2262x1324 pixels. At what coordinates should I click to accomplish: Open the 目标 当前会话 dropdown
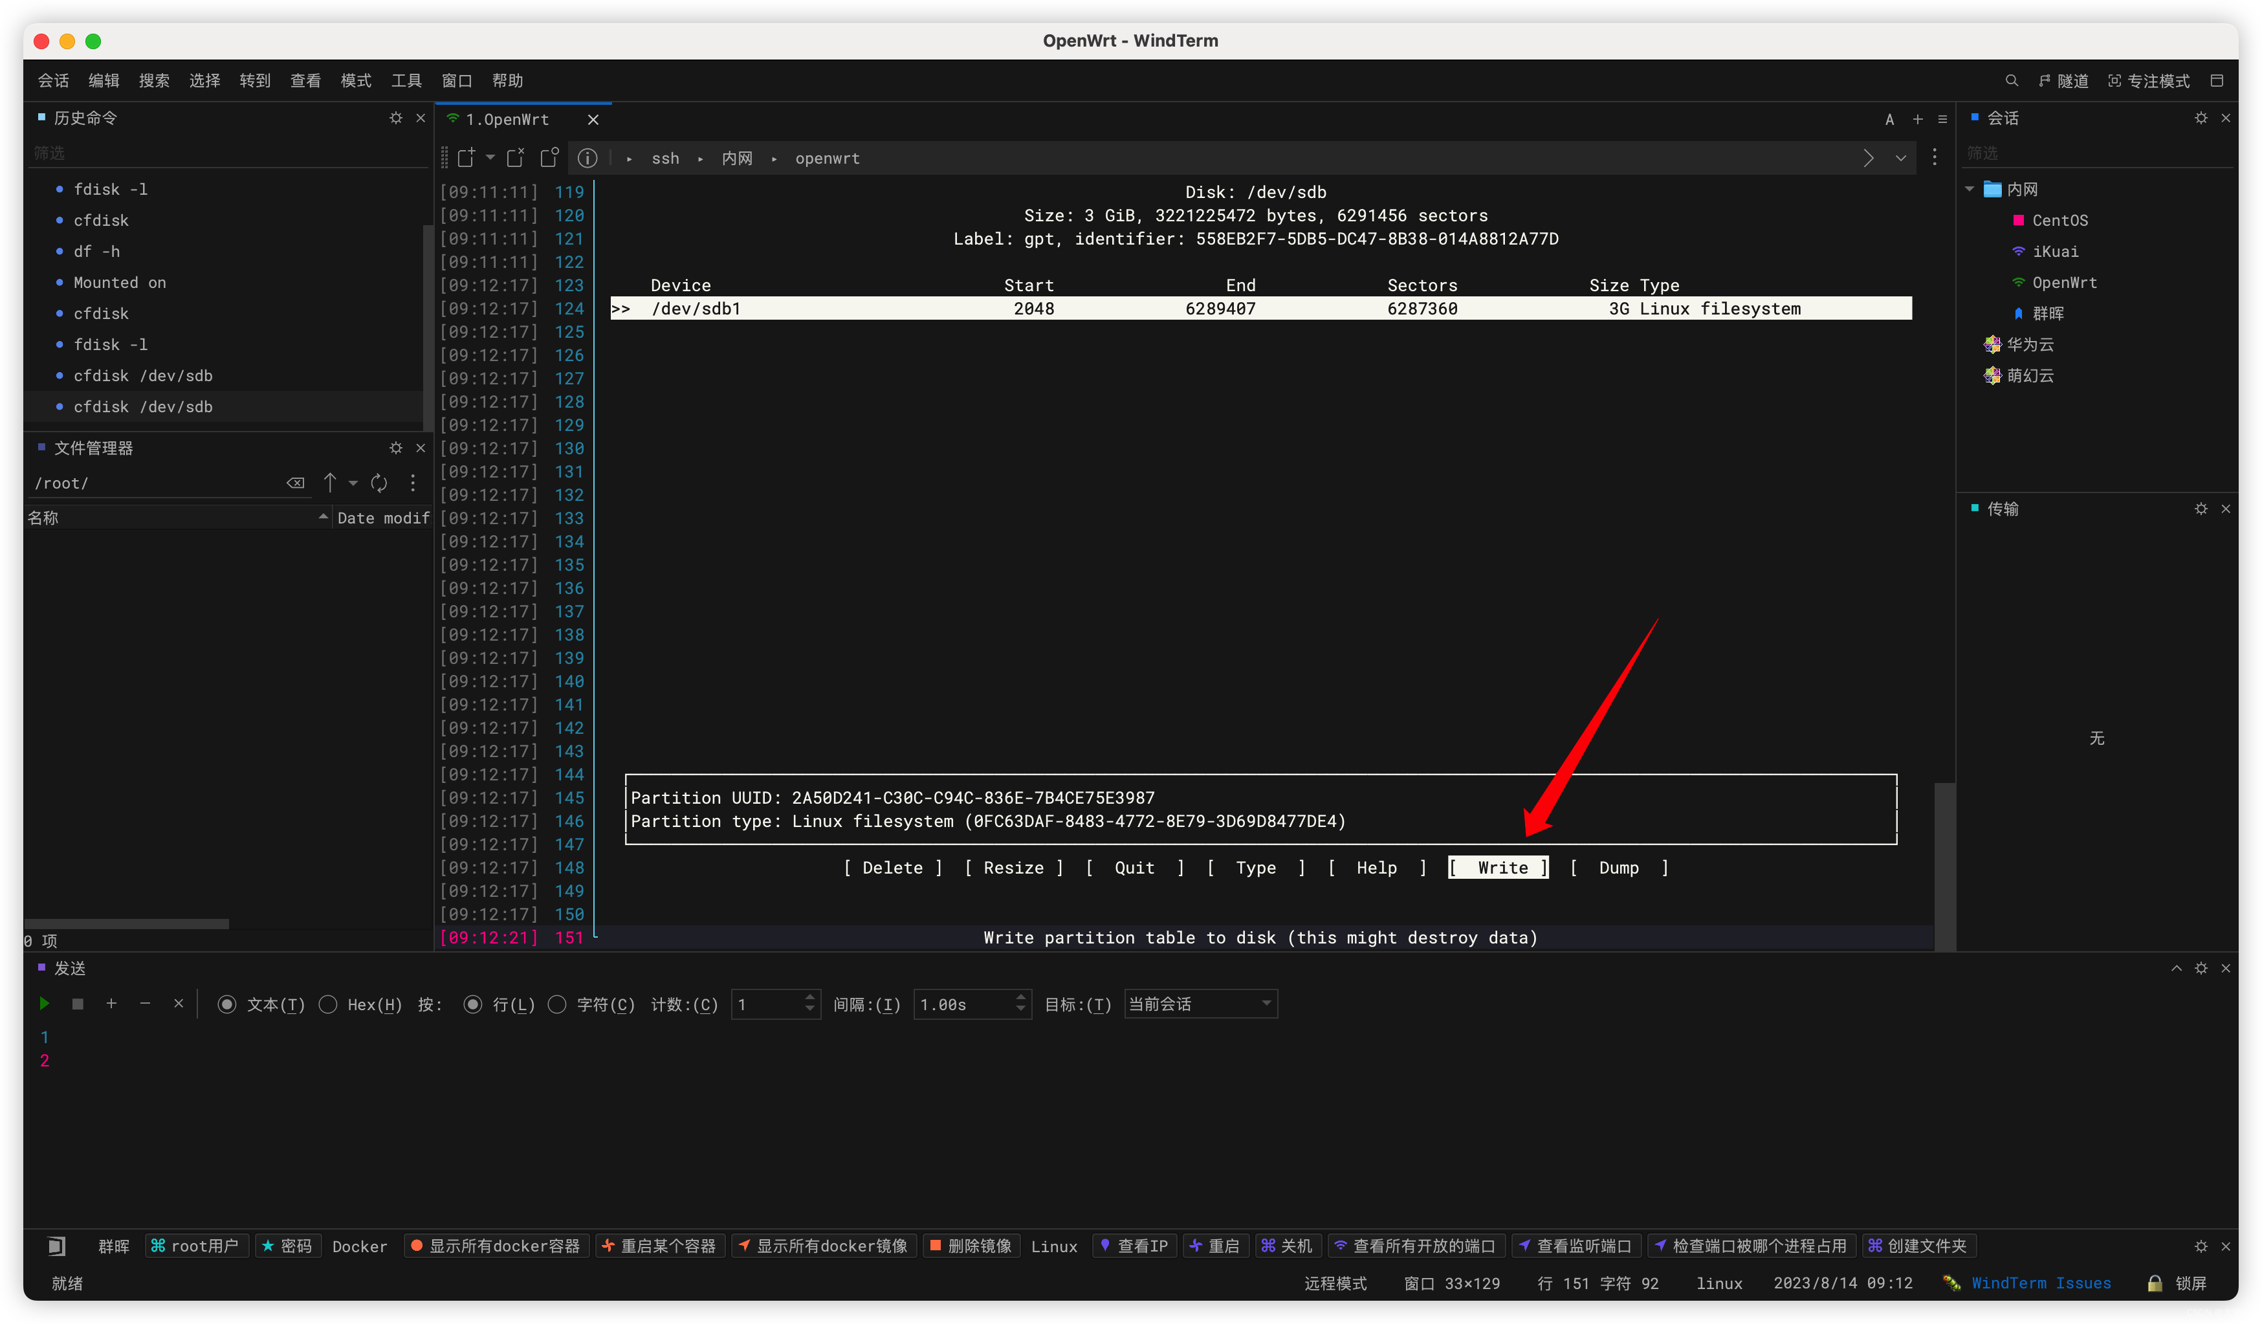pos(1199,1004)
